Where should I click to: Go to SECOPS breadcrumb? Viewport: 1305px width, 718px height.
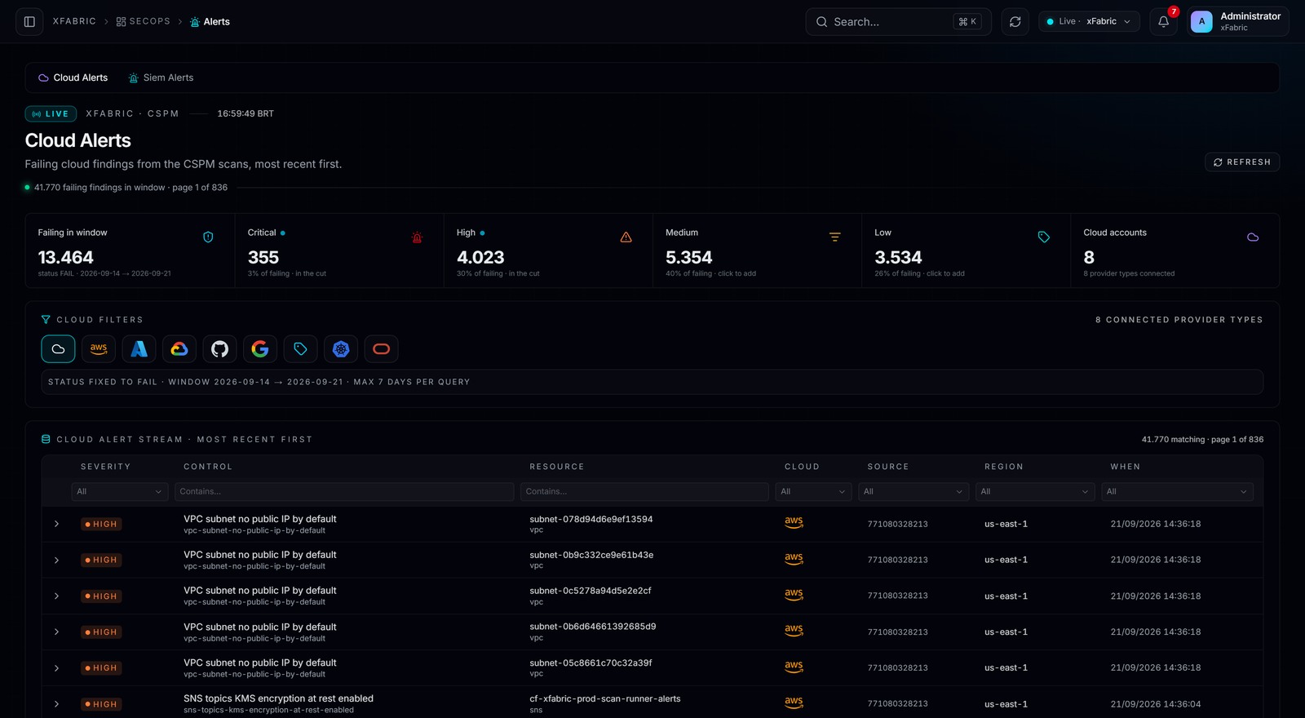click(x=144, y=21)
